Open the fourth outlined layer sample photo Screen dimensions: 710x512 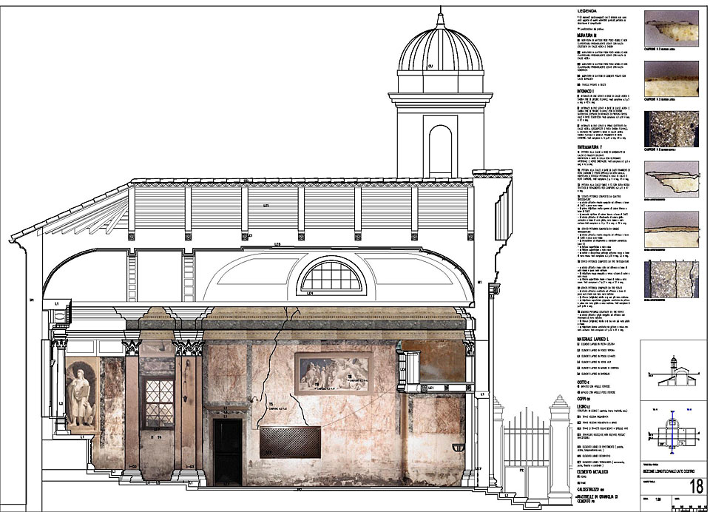[x=672, y=179]
